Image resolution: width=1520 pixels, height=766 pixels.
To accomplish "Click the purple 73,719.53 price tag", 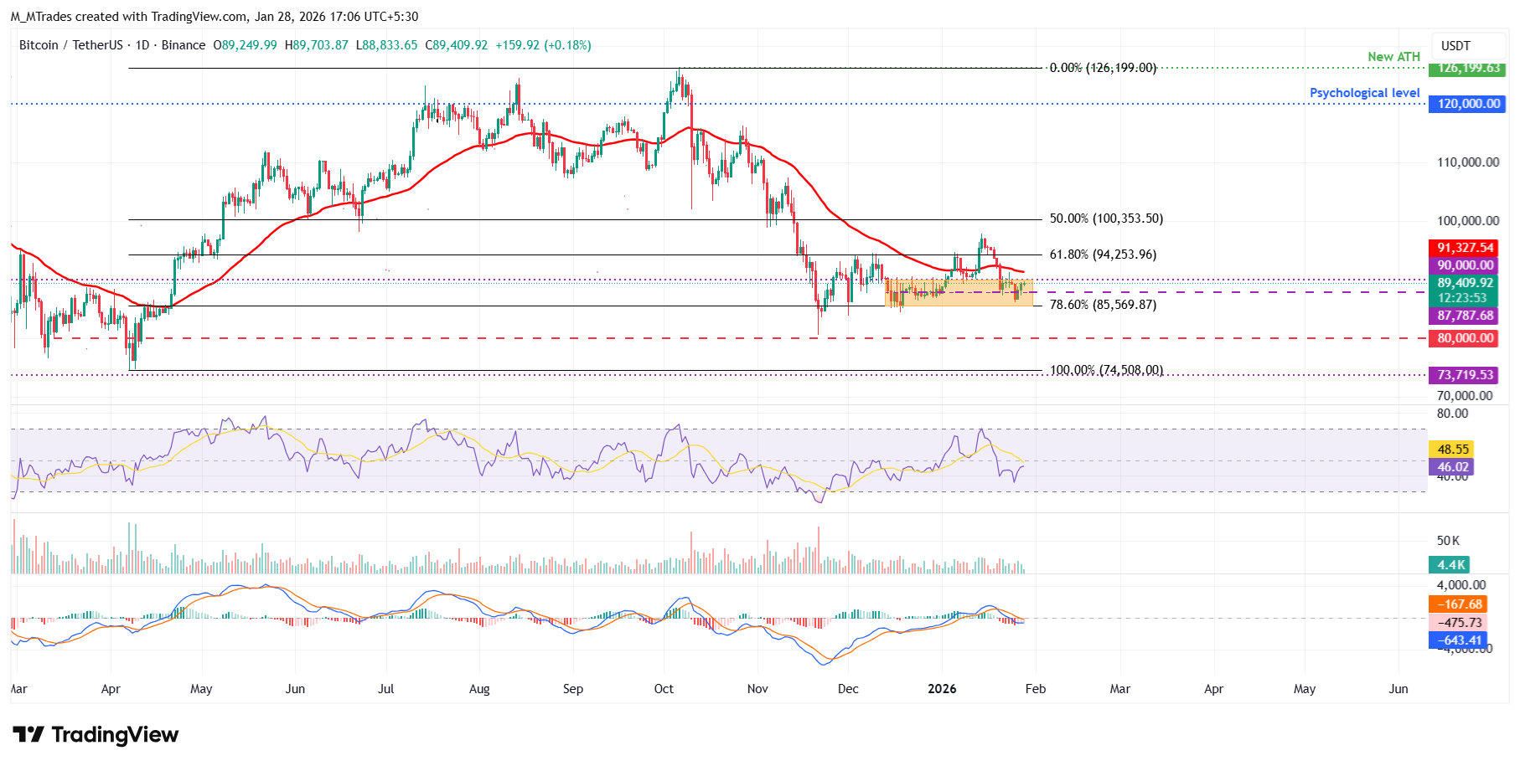I will pos(1466,375).
